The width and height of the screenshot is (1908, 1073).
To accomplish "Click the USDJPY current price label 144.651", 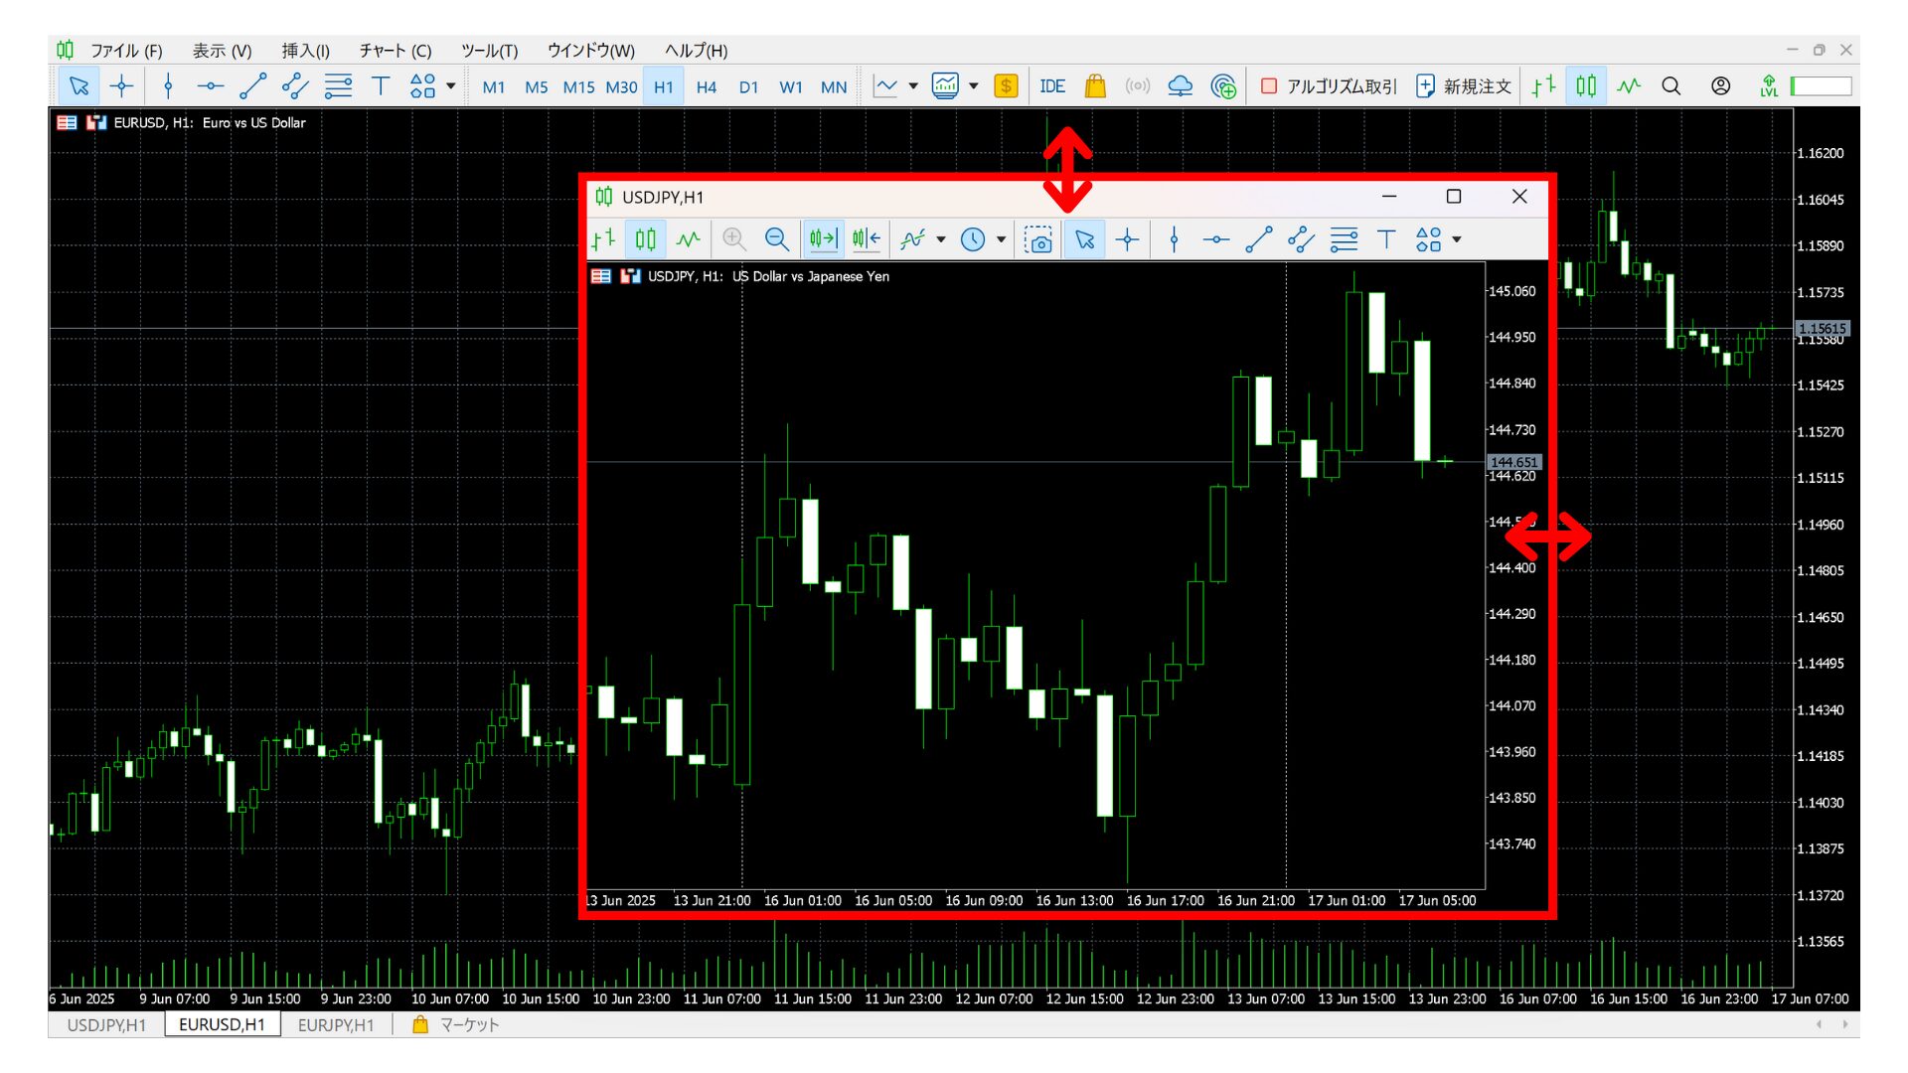I will [1513, 462].
